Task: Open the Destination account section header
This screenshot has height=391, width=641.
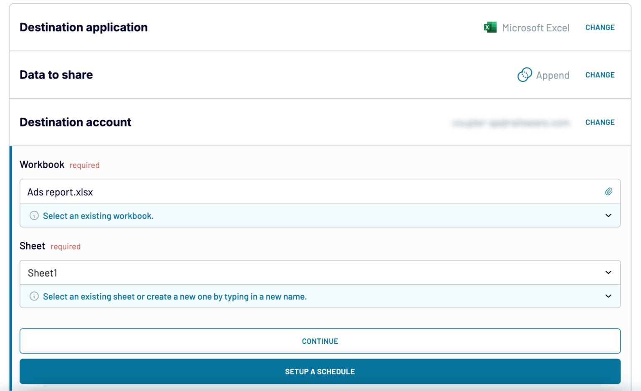Action: (x=76, y=122)
